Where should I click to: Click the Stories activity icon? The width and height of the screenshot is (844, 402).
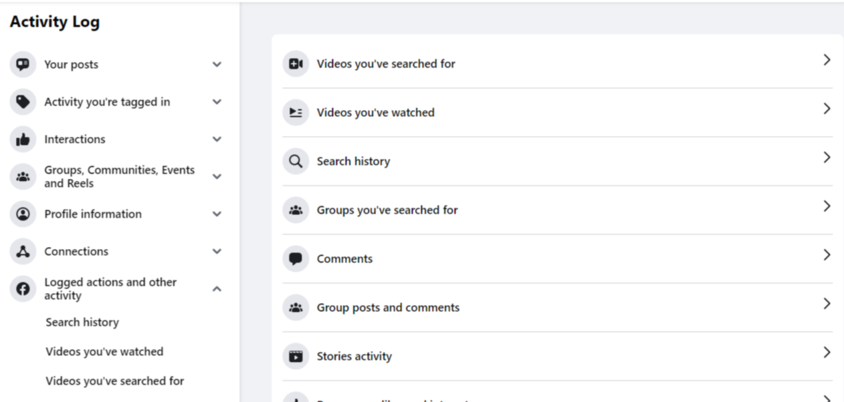[x=296, y=356]
